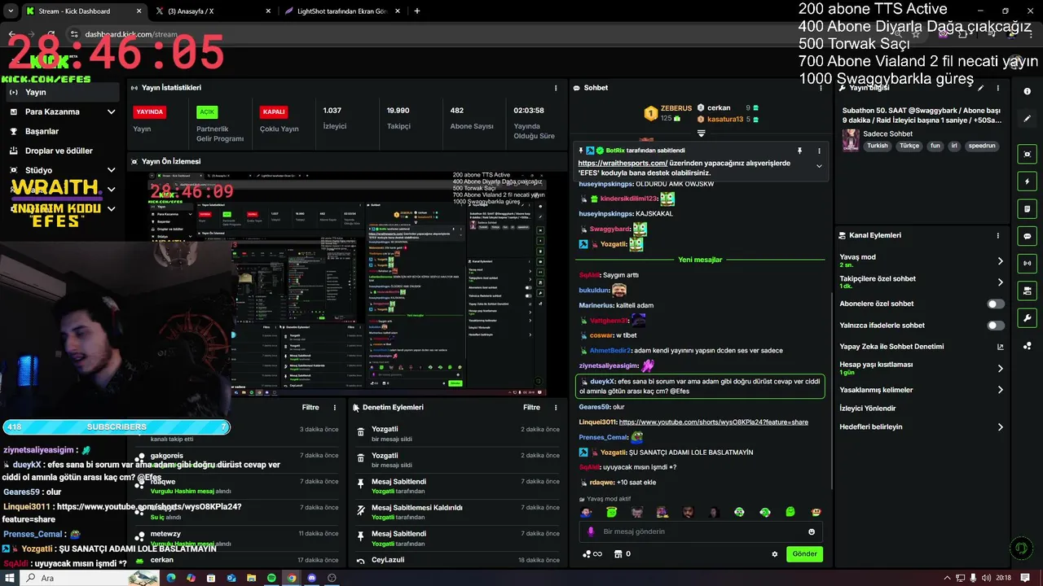Expand Yavaş mod settings
The height and width of the screenshot is (586, 1043).
[1001, 261]
